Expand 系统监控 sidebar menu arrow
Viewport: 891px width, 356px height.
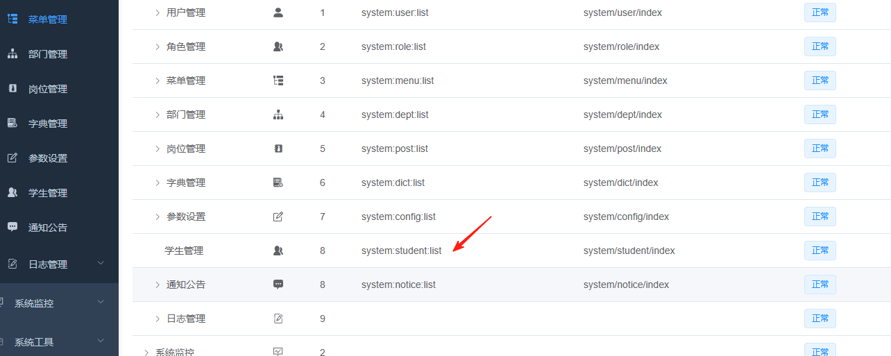pyautogui.click(x=101, y=303)
